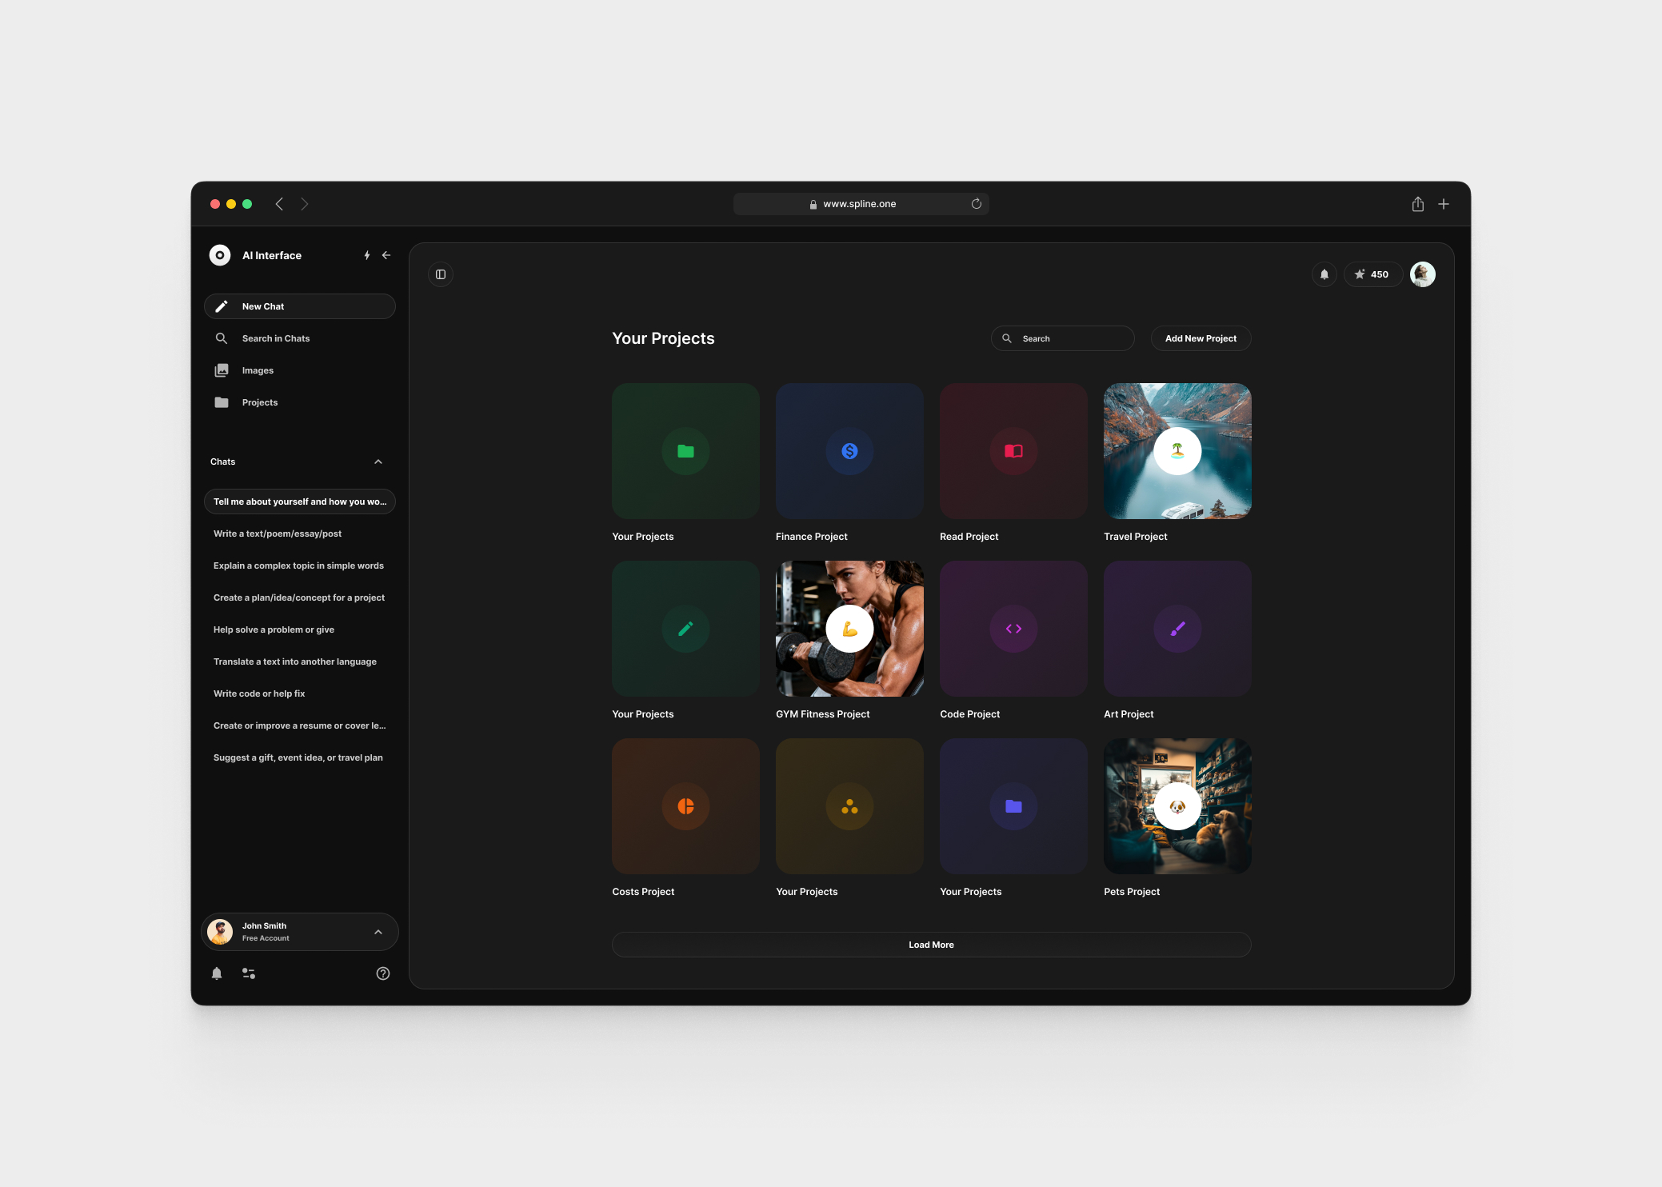Click the projects Search field

[1063, 338]
